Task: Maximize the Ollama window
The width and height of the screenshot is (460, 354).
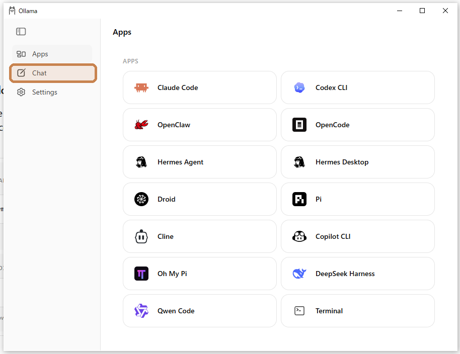Action: pyautogui.click(x=422, y=11)
